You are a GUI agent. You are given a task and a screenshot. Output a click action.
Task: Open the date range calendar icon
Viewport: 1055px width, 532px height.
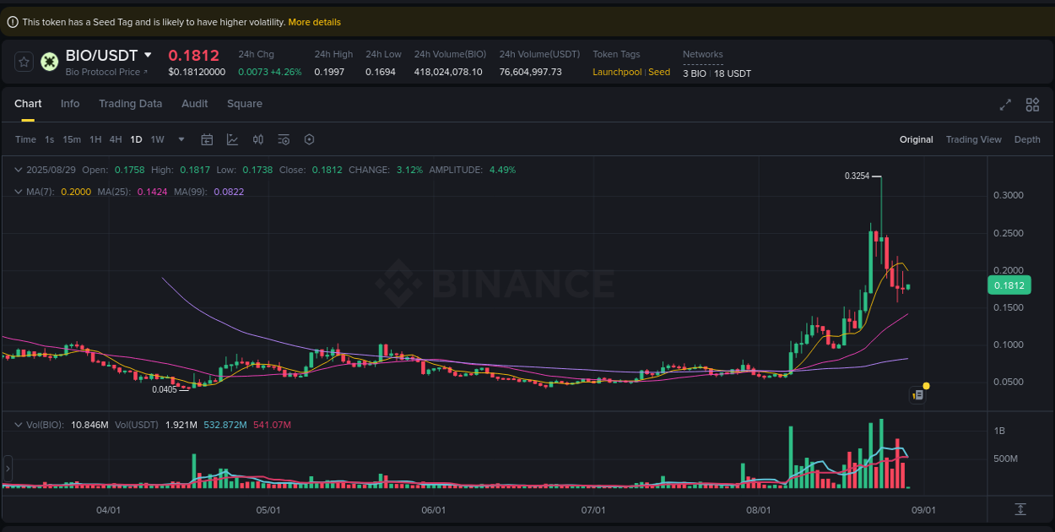click(x=207, y=139)
